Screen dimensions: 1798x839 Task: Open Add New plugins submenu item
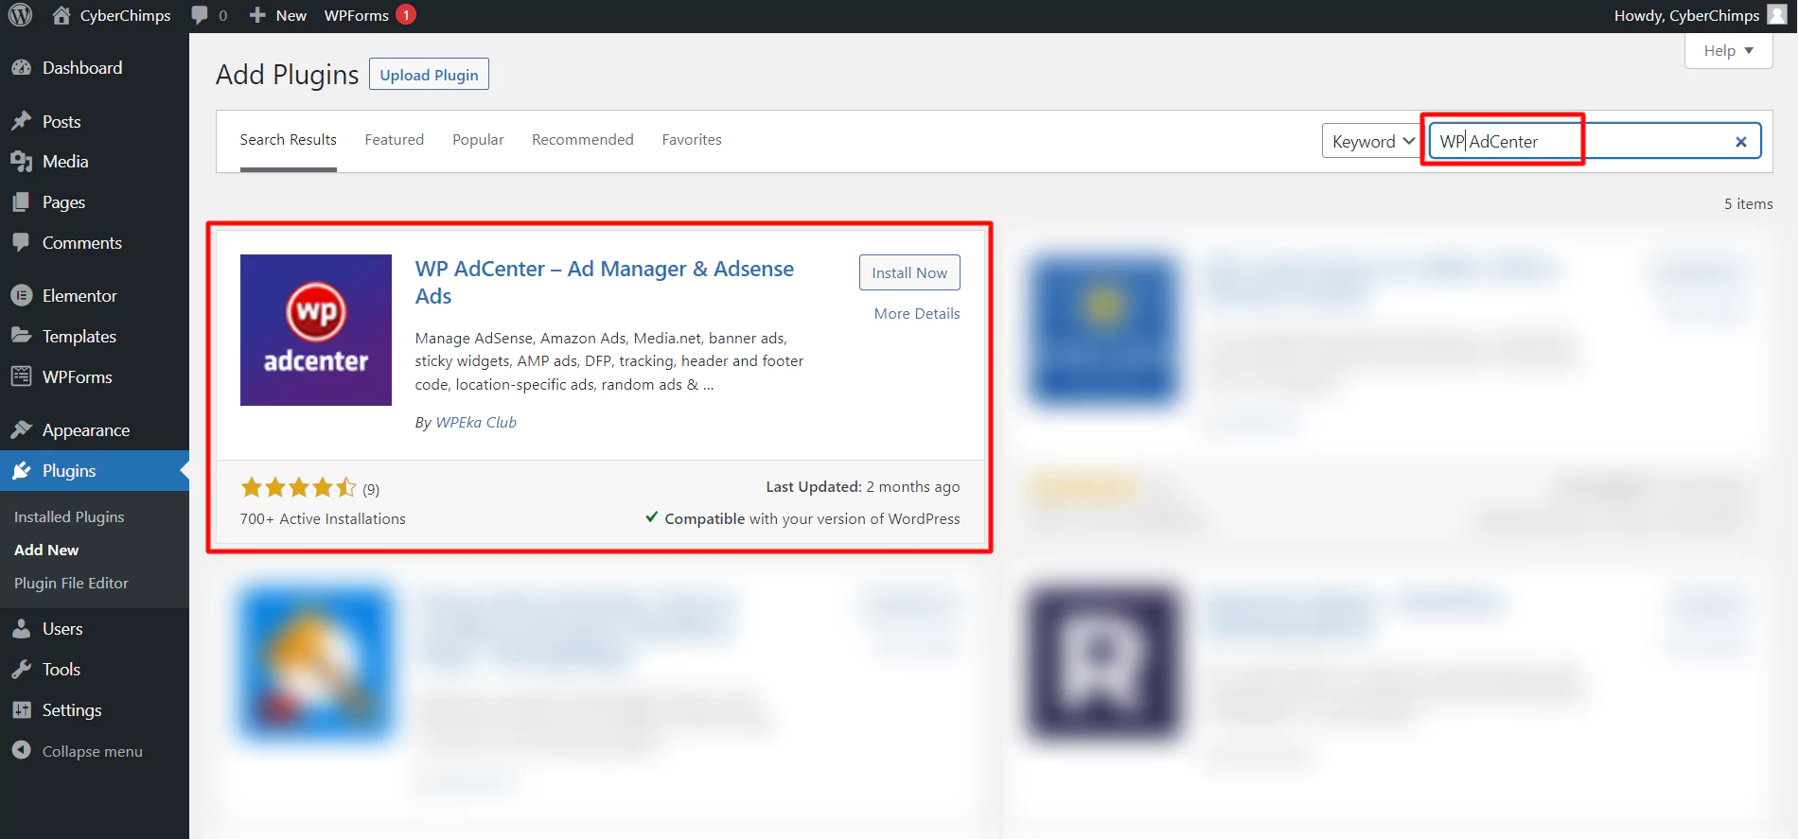(46, 550)
